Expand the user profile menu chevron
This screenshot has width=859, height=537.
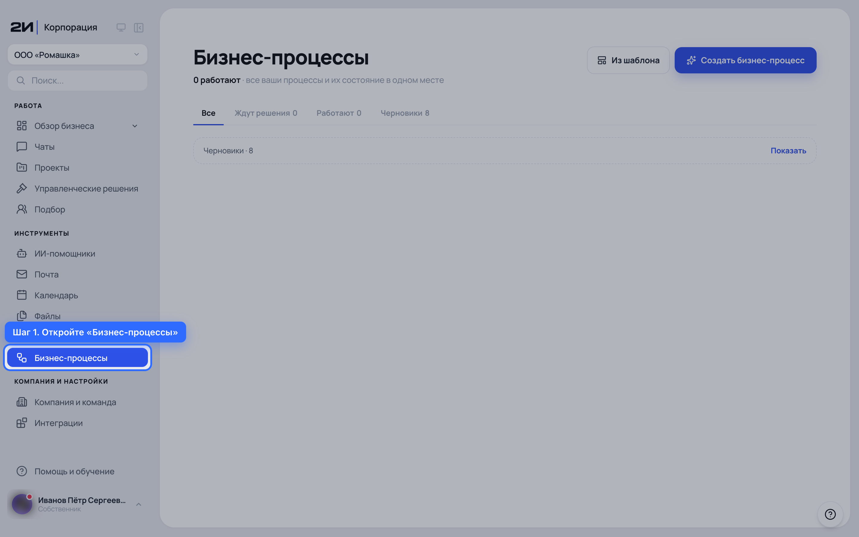[138, 504]
